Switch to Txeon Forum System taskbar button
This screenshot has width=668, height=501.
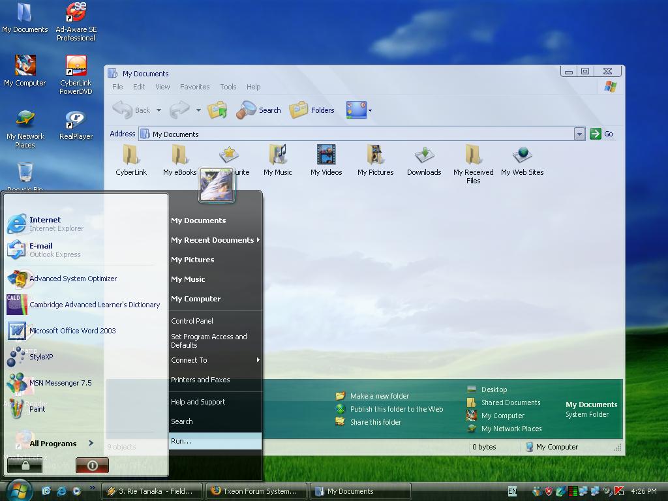pyautogui.click(x=256, y=491)
